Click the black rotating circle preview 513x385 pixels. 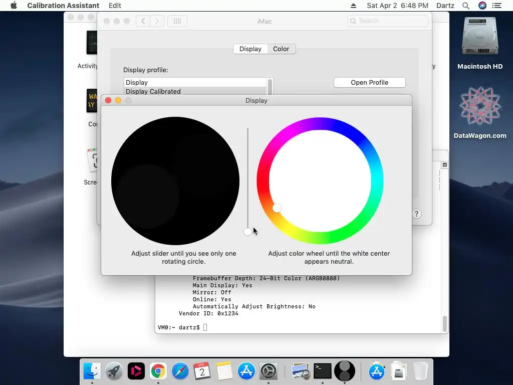tap(175, 180)
